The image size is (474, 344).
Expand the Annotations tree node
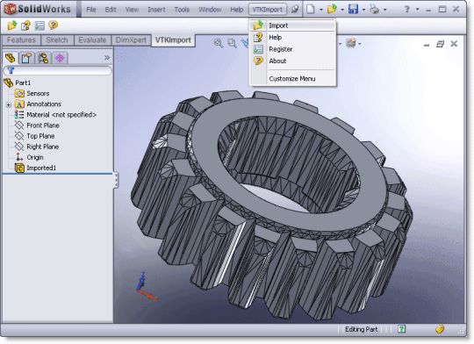(9, 104)
